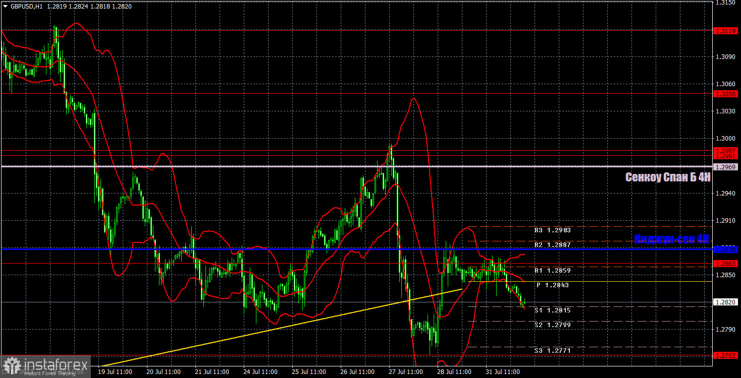Select the R2 1.2887 pivot label

(552, 244)
